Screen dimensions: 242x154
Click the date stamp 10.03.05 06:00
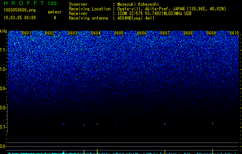pos(20,18)
